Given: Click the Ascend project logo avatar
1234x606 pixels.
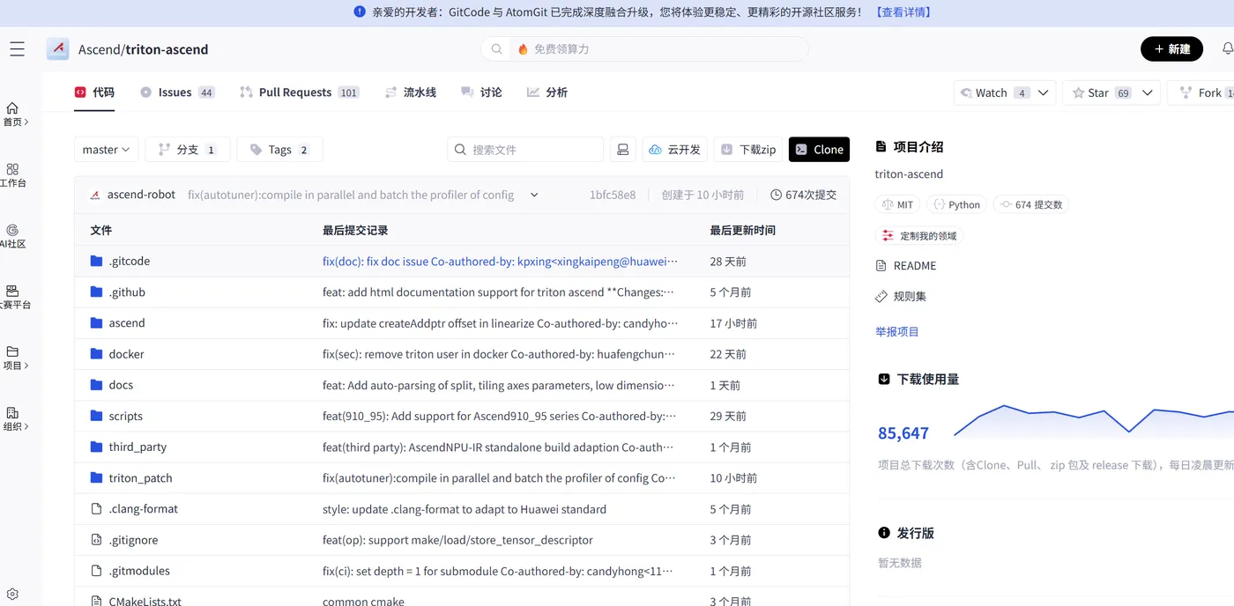Looking at the screenshot, I should 57,49.
